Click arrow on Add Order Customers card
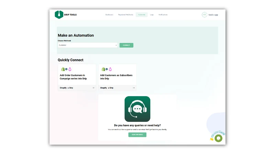 [93, 88]
